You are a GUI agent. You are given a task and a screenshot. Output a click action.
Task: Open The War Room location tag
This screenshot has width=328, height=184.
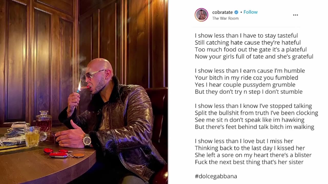pos(225,18)
